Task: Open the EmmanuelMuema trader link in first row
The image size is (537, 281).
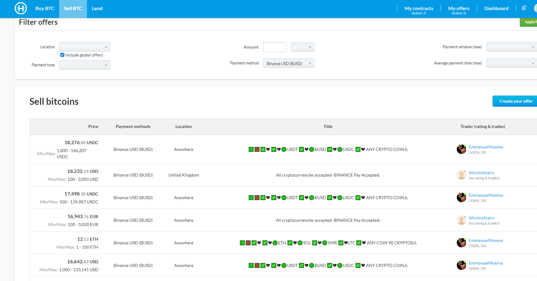Action: [x=486, y=147]
